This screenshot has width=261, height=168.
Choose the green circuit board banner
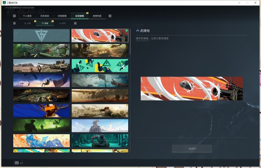click(41, 51)
